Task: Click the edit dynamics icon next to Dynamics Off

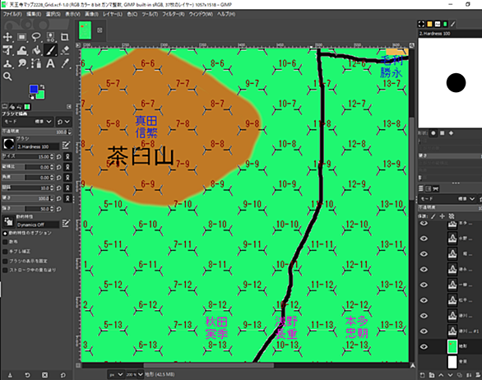Action: (66, 223)
